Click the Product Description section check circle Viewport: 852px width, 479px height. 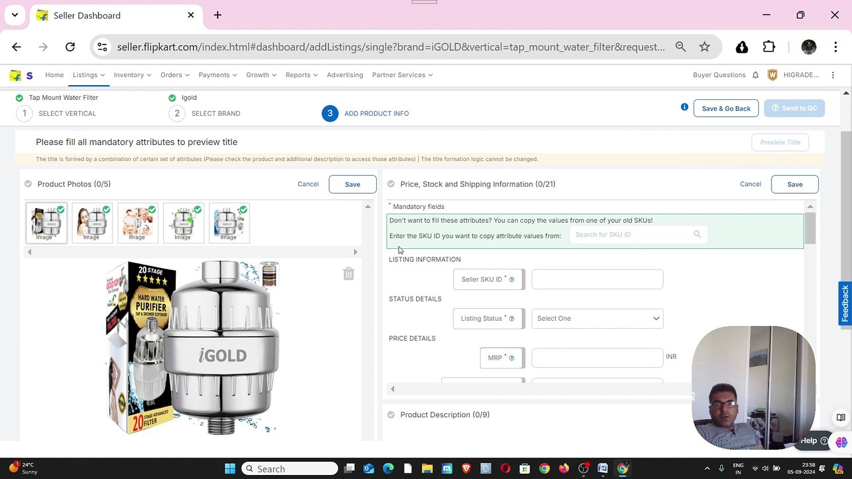pyautogui.click(x=391, y=414)
